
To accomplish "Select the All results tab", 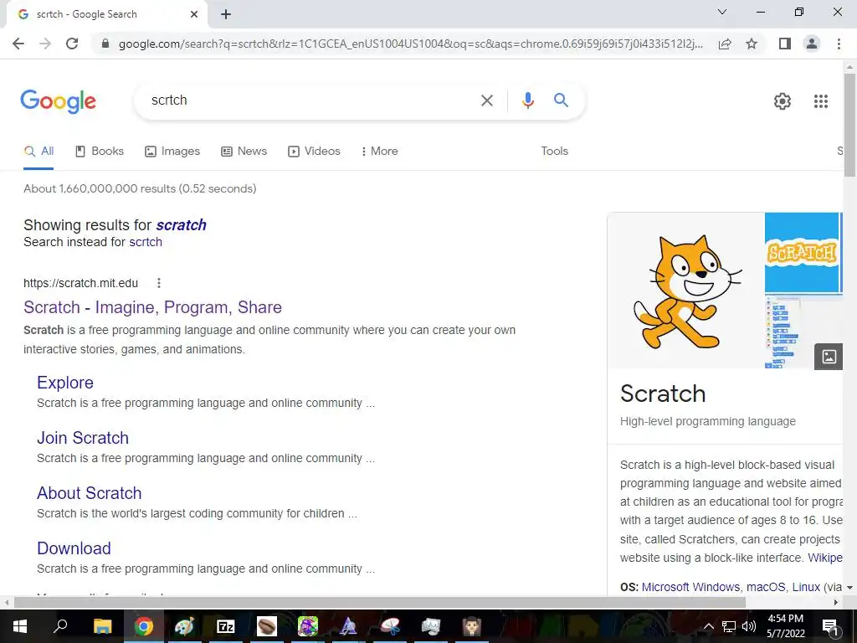I will coord(38,152).
